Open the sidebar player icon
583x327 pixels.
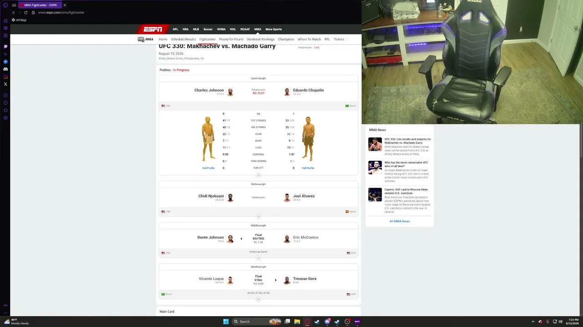click(5, 95)
